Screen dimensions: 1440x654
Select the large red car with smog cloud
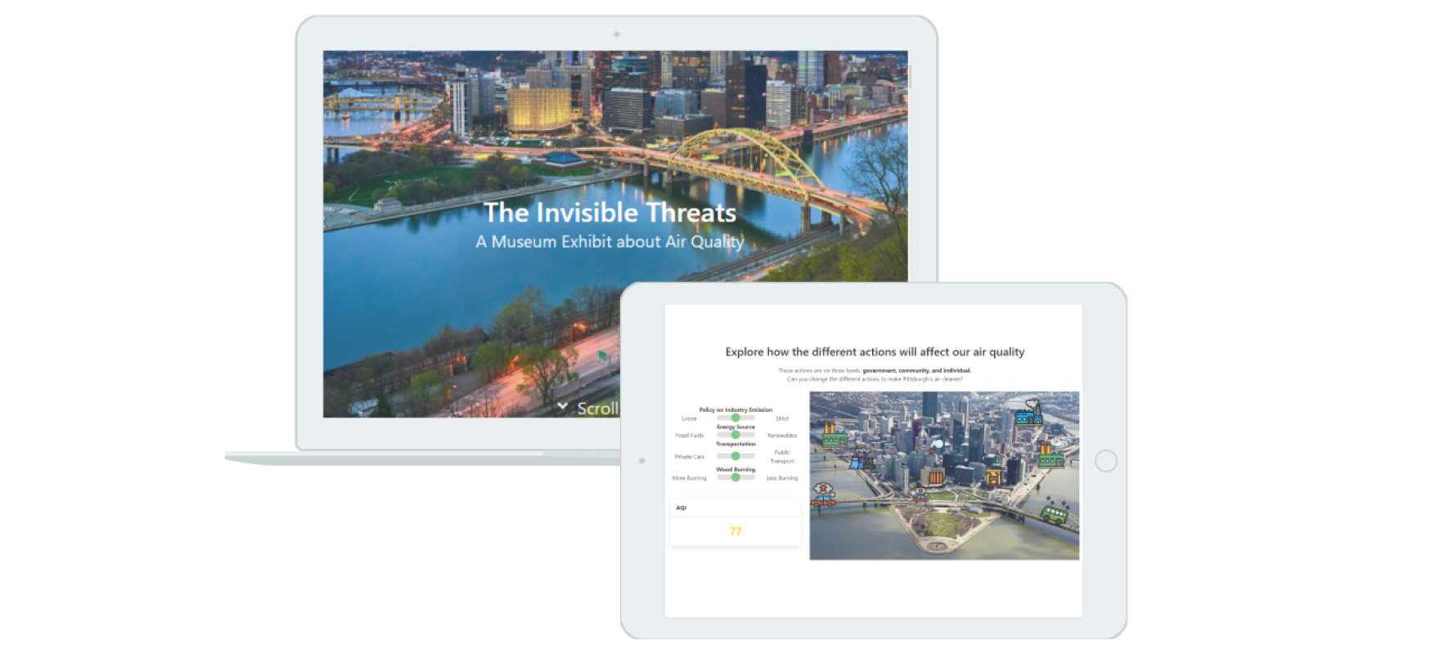click(x=823, y=495)
